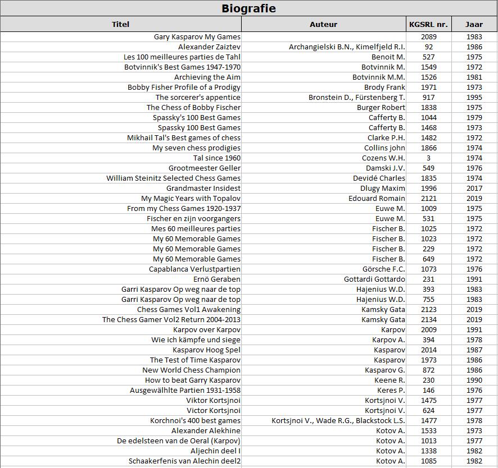Click the Auteur column header
The width and height of the screenshot is (498, 468).
[324, 24]
